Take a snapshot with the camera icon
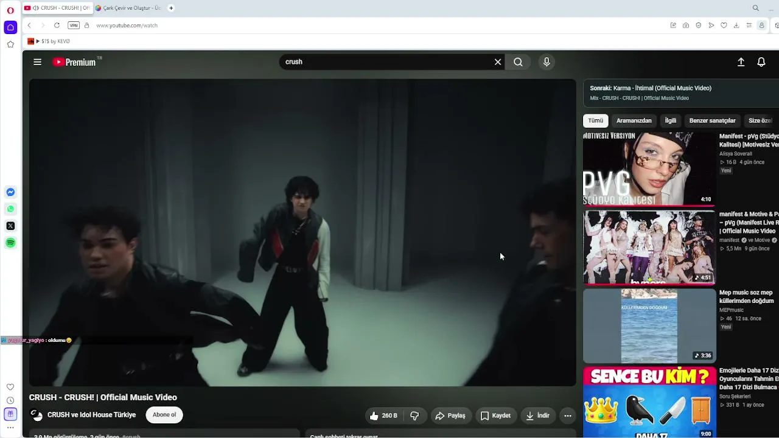779x438 pixels. point(686,26)
